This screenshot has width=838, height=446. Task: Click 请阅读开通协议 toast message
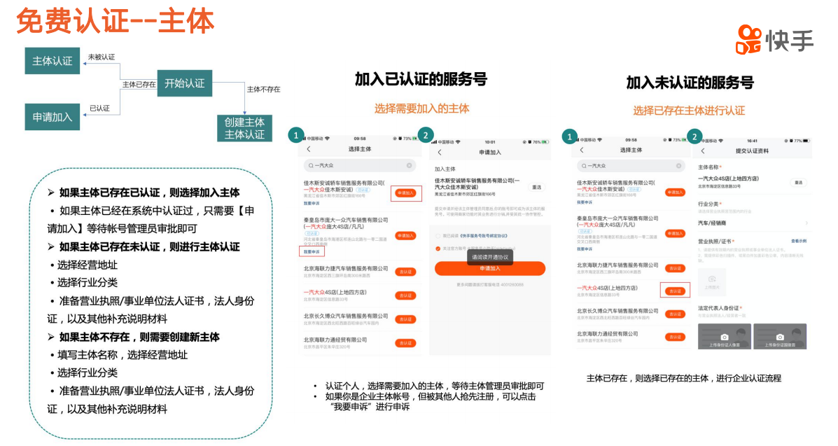pos(489,257)
